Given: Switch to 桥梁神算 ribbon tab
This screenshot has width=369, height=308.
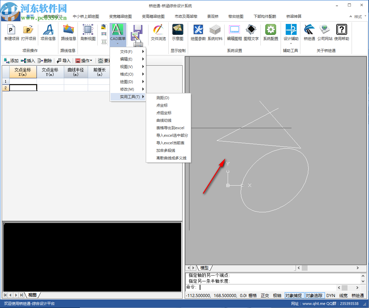Looking at the screenshot, I should pos(294,16).
